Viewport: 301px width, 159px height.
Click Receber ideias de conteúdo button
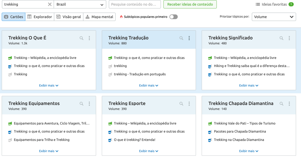190,4
